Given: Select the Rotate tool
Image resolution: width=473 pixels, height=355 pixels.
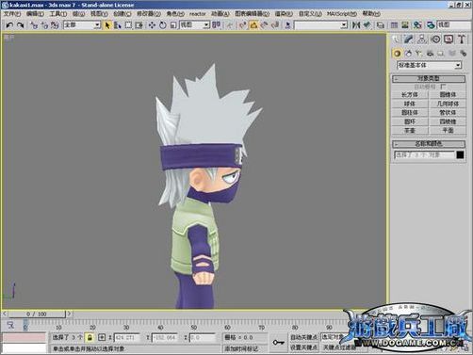Looking at the screenshot, I should point(162,25).
